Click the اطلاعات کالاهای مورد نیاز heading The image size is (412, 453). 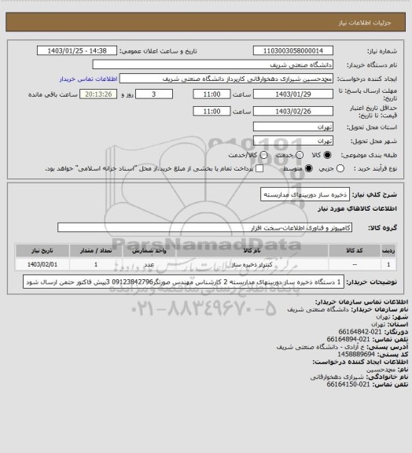pos(357,208)
